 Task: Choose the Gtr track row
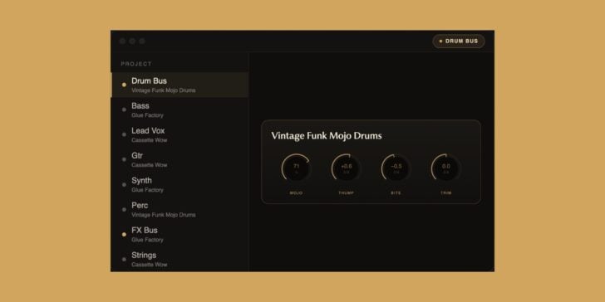coord(180,159)
